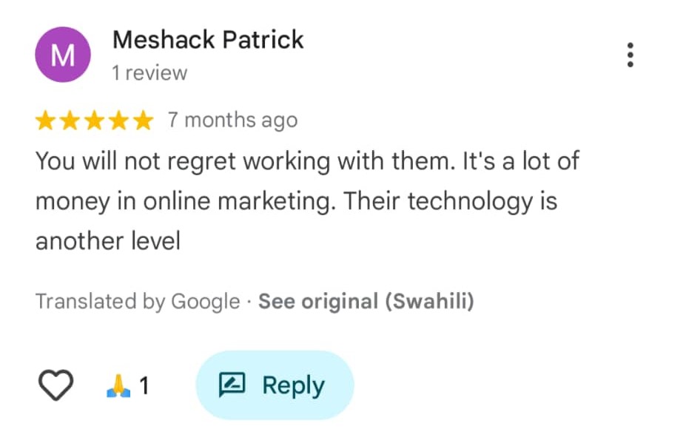Open reviewer name Meshack Patrick
This screenshot has height=440, width=686.
point(207,40)
